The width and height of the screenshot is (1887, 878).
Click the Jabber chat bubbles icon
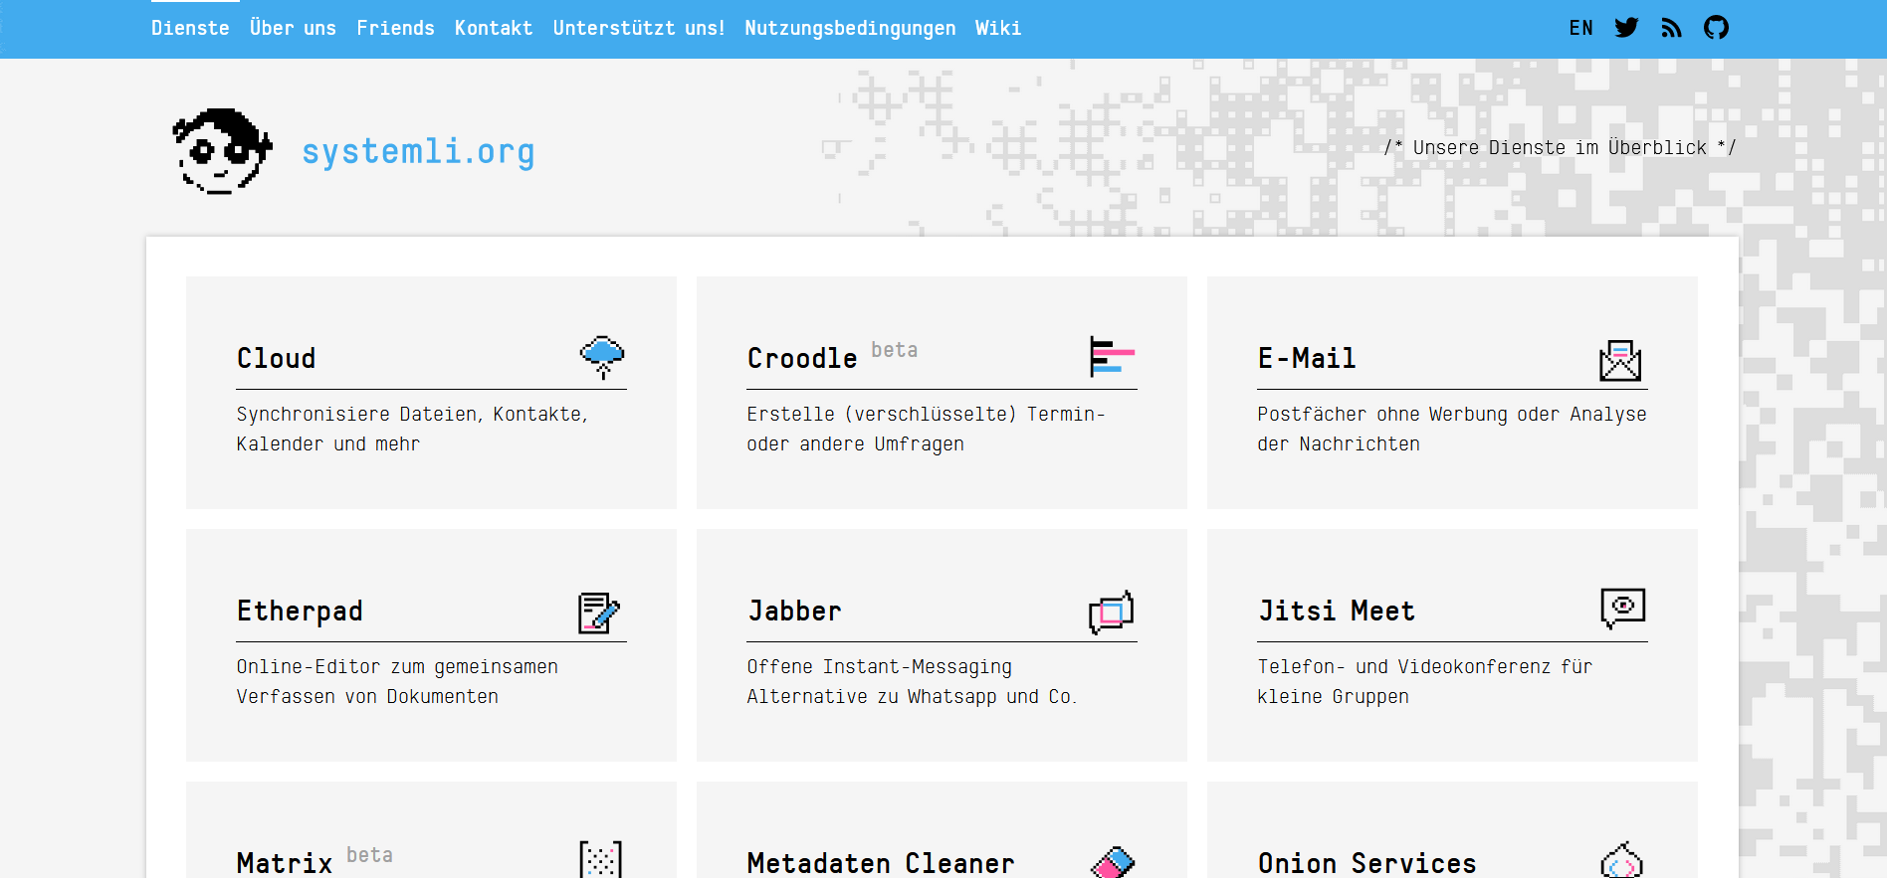click(1112, 612)
